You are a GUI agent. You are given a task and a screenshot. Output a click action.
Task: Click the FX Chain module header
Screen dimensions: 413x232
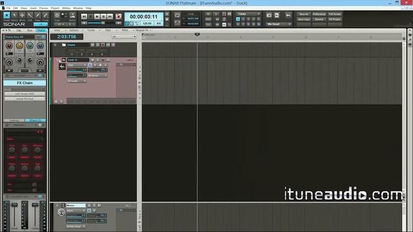tap(25, 83)
